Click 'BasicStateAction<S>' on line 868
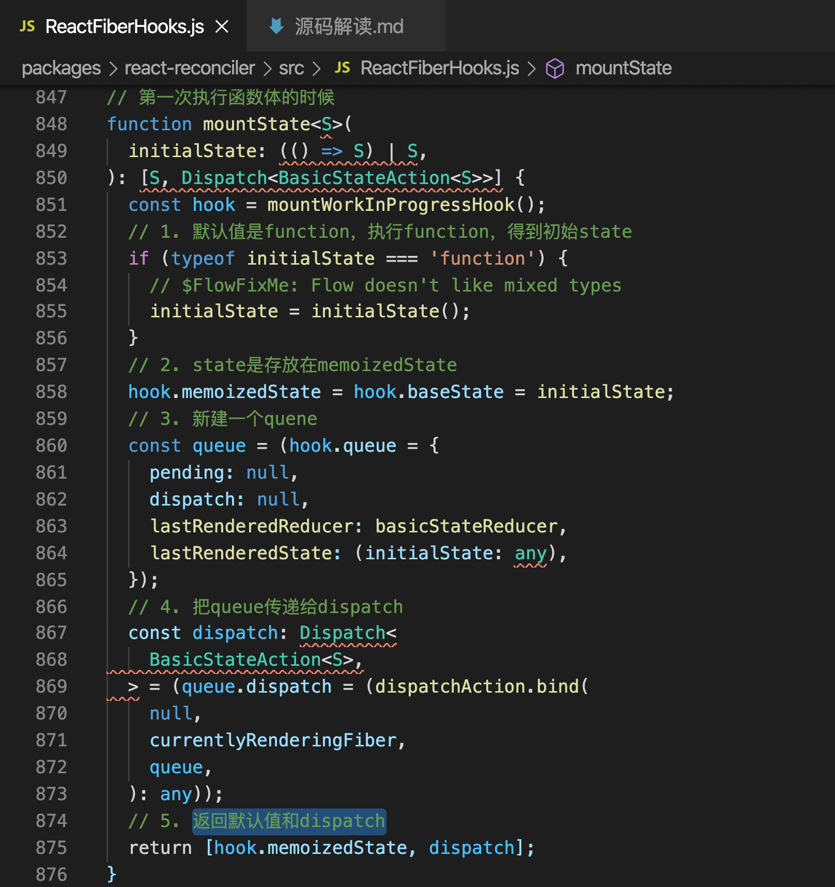This screenshot has height=887, width=835. 251,660
